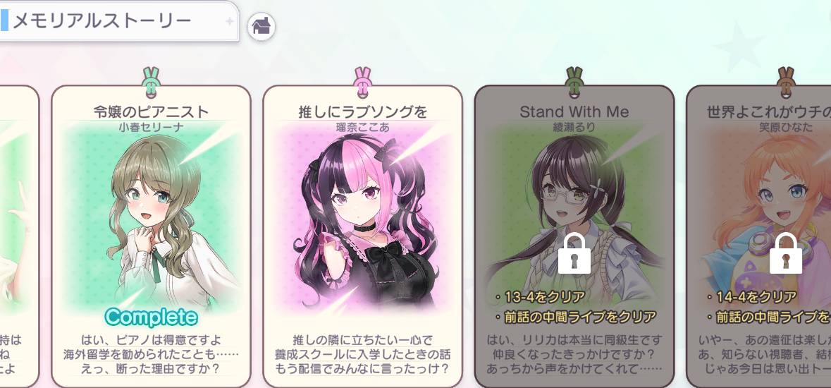Image resolution: width=831 pixels, height=388 pixels.
Task: Click the 瑠奈ここあ story description text
Action: point(362,354)
